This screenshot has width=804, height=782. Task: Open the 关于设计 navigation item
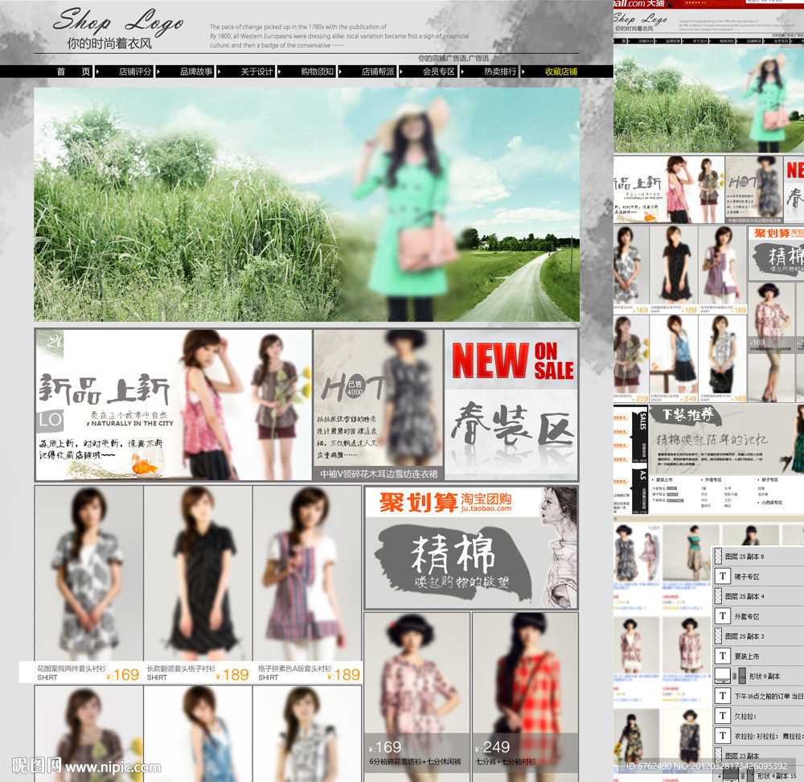point(257,72)
